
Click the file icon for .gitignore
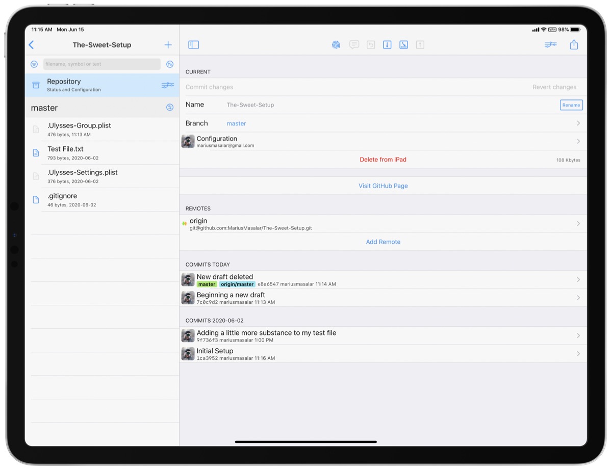coord(36,200)
